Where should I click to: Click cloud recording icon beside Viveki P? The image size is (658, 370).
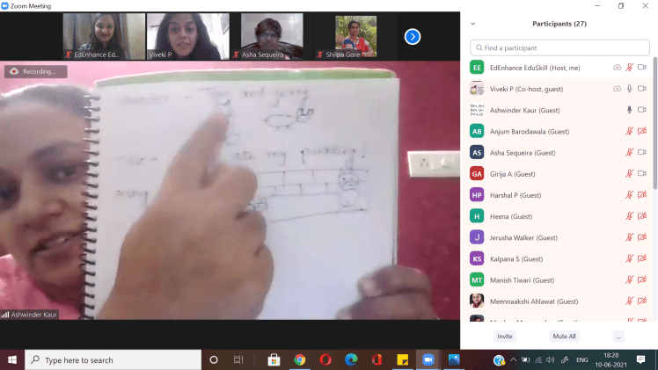tap(617, 89)
